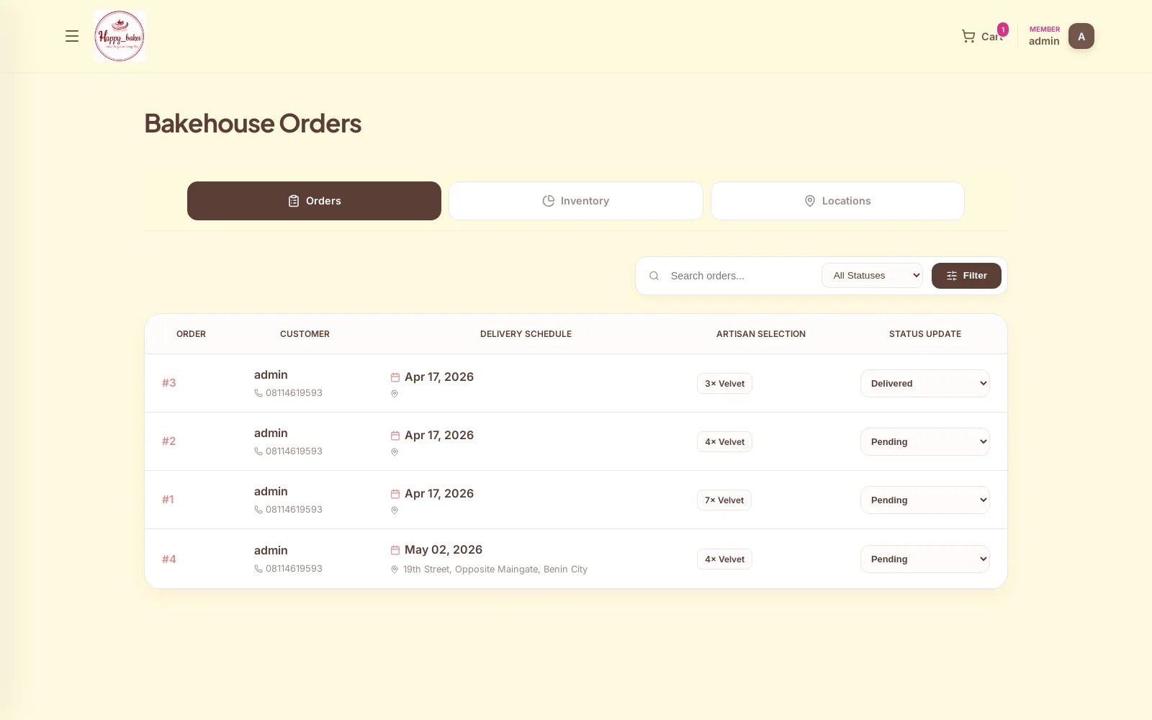
Task: Click order number #2
Action: coord(169,441)
